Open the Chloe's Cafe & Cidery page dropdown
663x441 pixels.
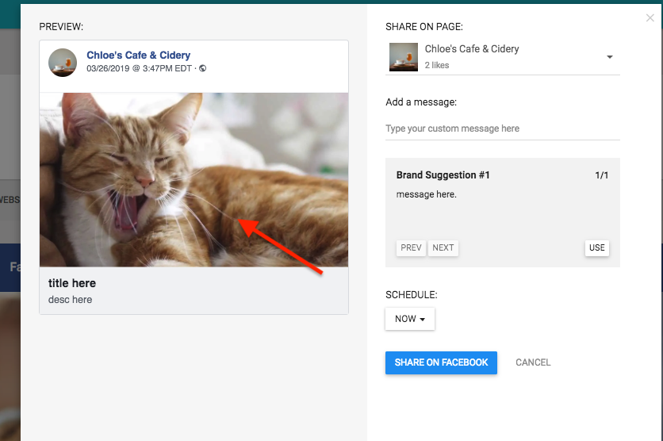502,56
